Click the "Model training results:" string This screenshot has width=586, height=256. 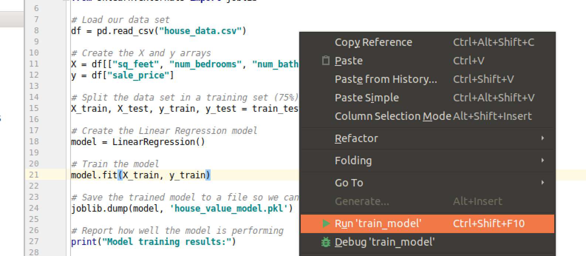tap(166, 242)
